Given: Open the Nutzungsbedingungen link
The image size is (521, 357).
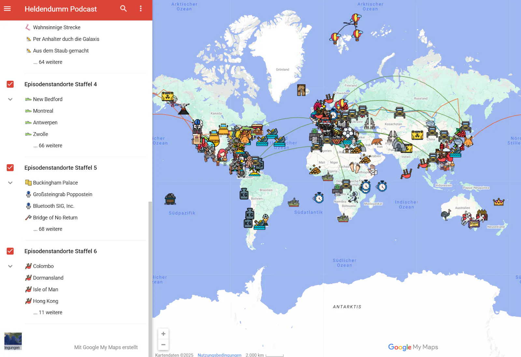Looking at the screenshot, I should click(219, 355).
